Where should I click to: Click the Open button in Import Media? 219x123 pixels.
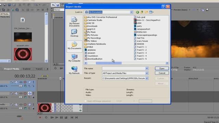[x=162, y=68]
